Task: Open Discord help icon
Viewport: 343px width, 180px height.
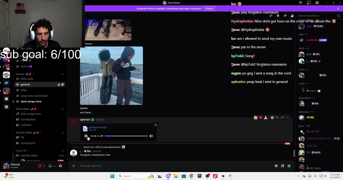Action: click(x=317, y=3)
